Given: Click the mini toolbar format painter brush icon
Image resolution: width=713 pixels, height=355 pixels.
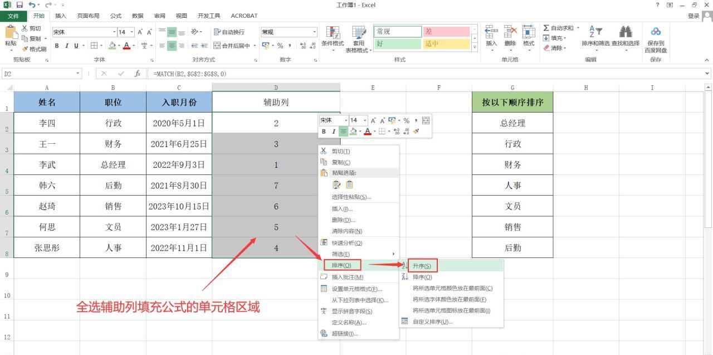Looking at the screenshot, I should point(416,132).
